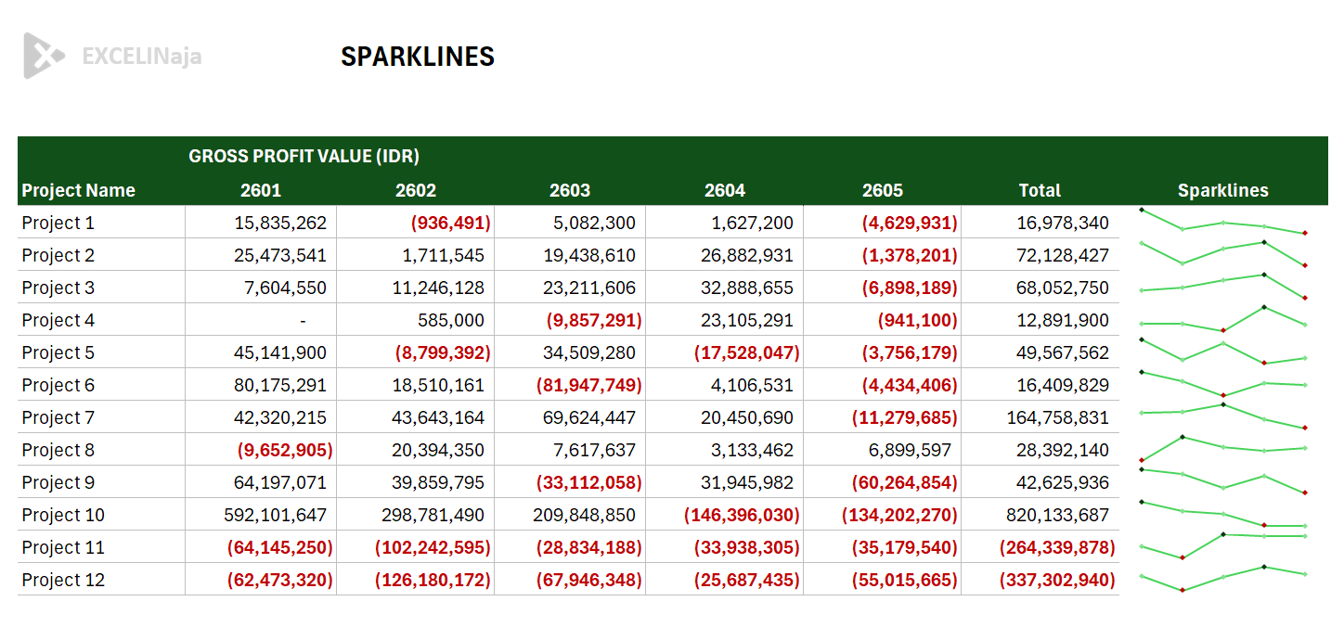Select cell with value 45,141,900
This screenshot has width=1344, height=627.
(261, 352)
